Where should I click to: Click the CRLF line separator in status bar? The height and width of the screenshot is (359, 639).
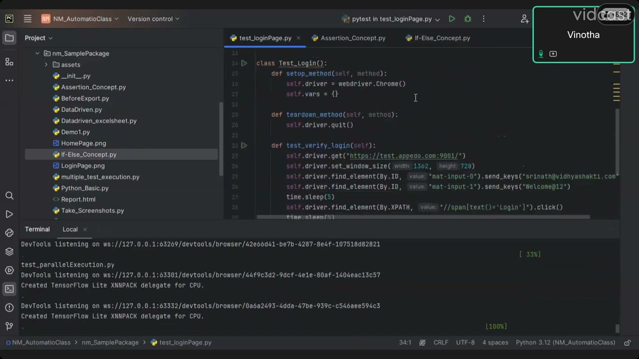coord(441,343)
